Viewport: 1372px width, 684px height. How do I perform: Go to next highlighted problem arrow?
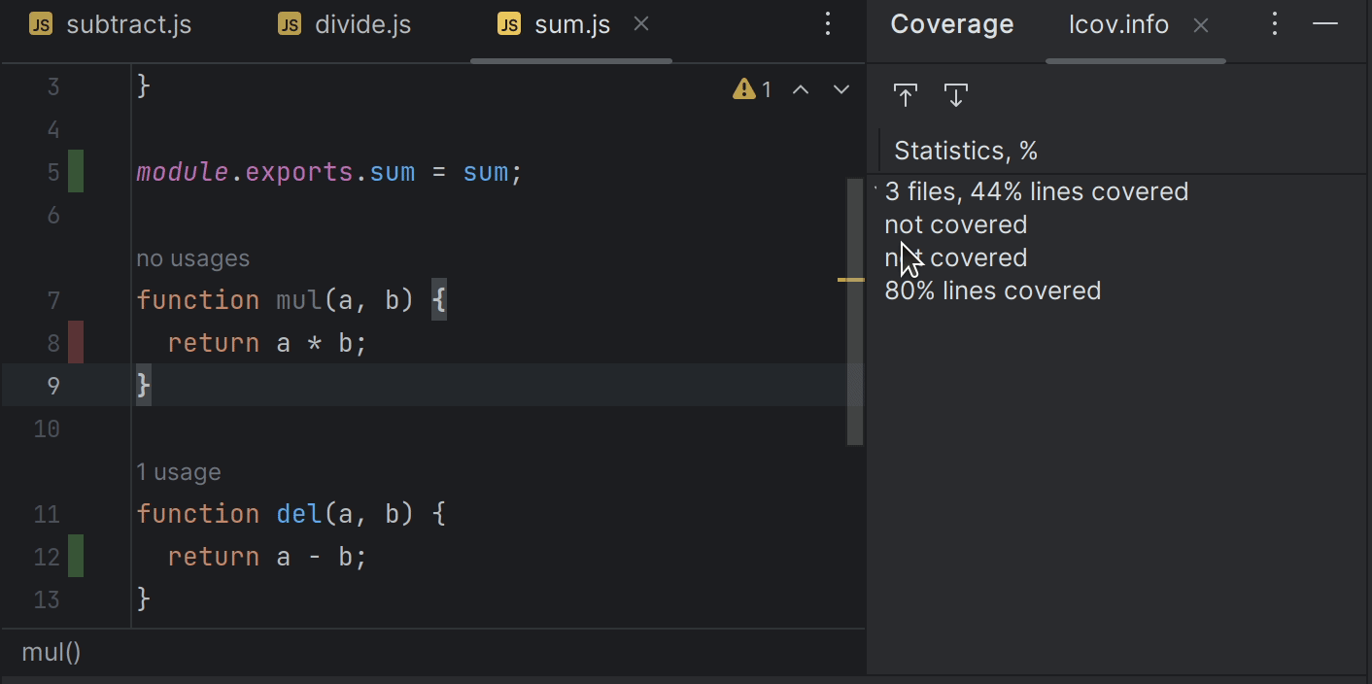(841, 89)
